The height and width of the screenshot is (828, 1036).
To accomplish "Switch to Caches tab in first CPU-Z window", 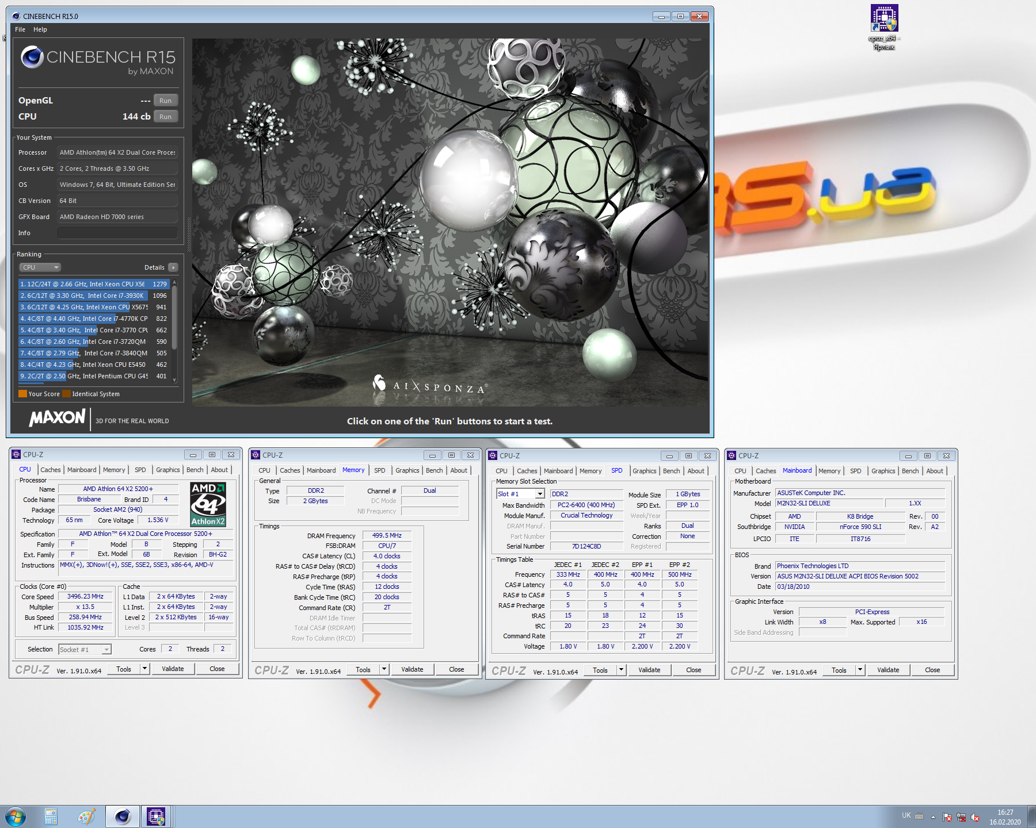I will point(51,470).
